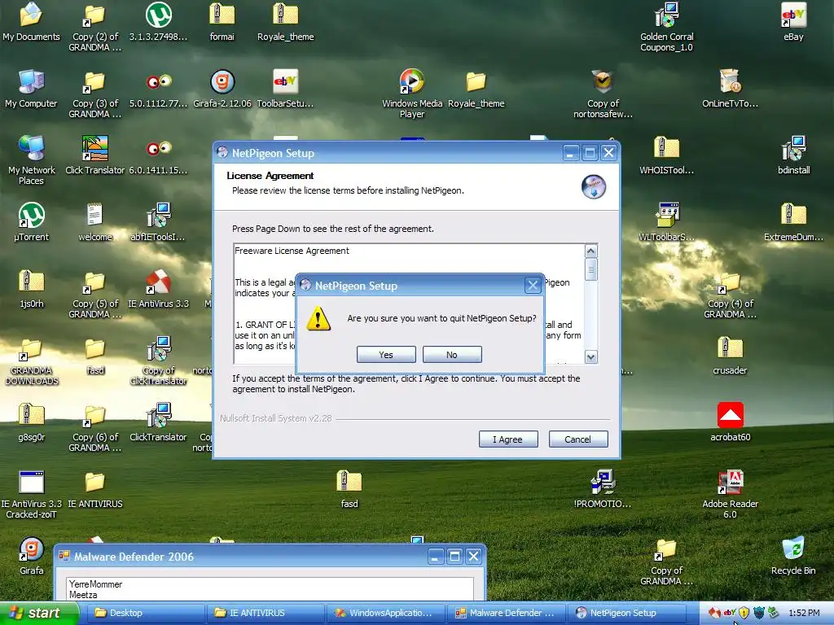Image resolution: width=834 pixels, height=625 pixels.
Task: Select My Computer desktop icon
Action: tap(31, 89)
